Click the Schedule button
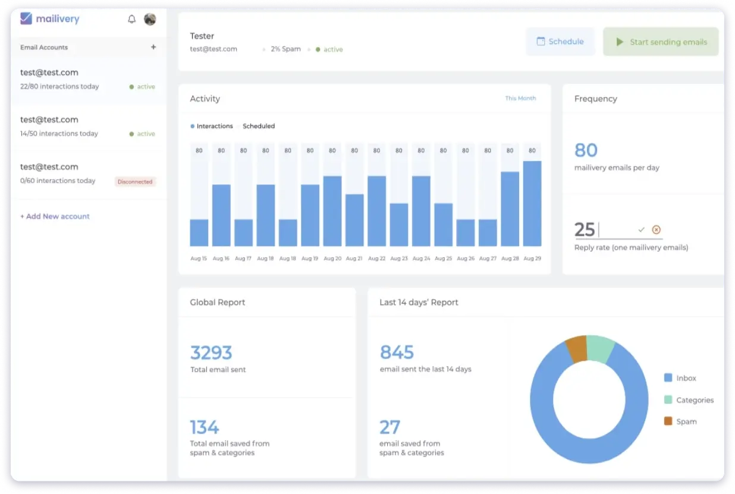The image size is (735, 494). click(560, 42)
